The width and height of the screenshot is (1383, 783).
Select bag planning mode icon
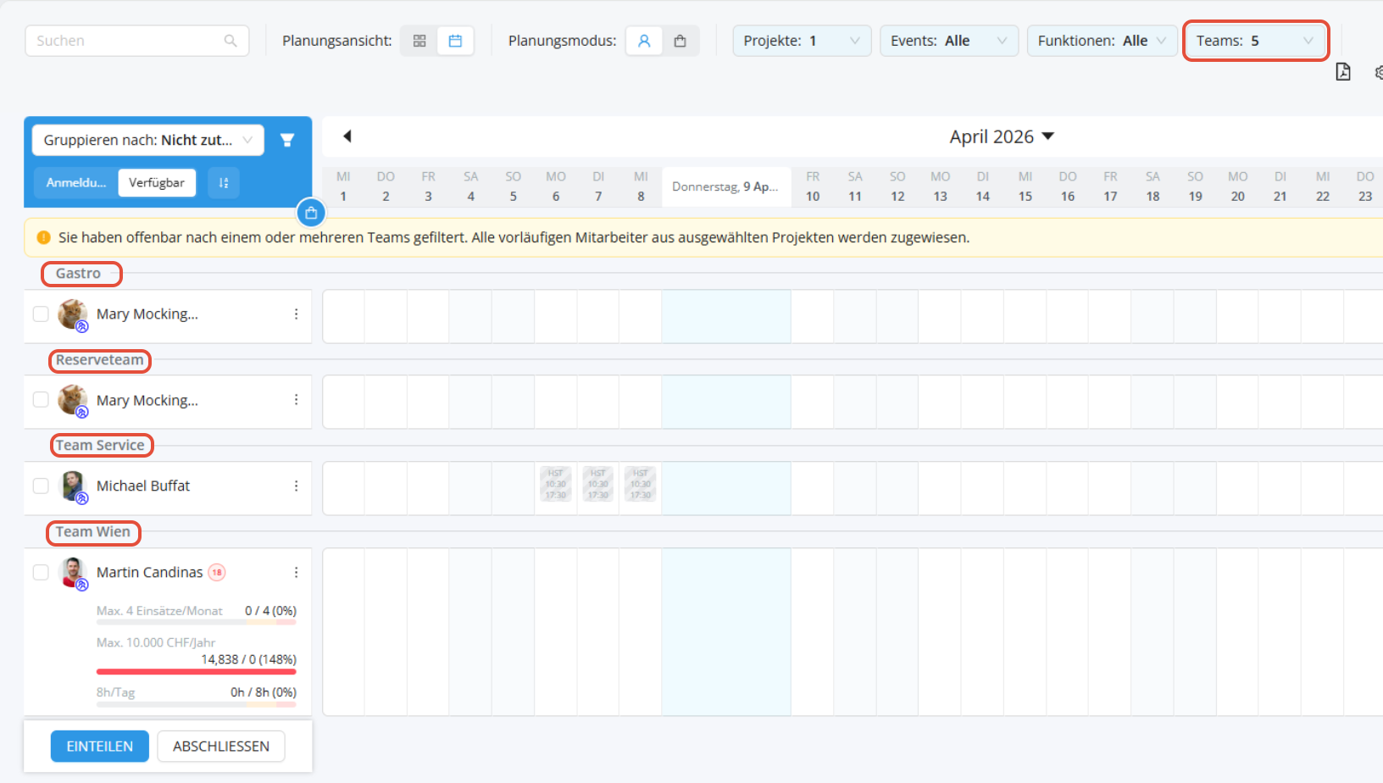click(680, 41)
